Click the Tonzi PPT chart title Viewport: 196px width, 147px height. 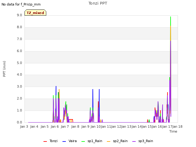[x=98, y=3]
